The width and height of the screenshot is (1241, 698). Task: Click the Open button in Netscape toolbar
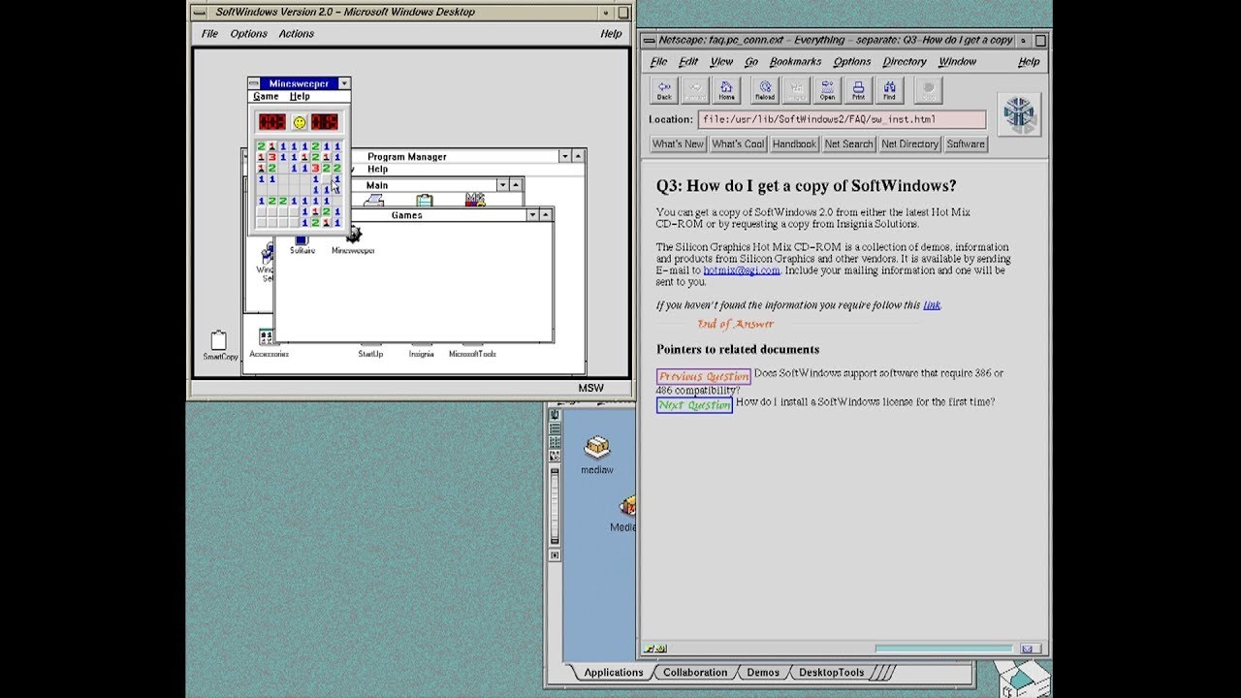tap(827, 90)
